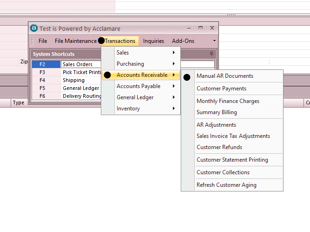Open the Add-Ons menu
This screenshot has height=232, width=310.
[183, 41]
